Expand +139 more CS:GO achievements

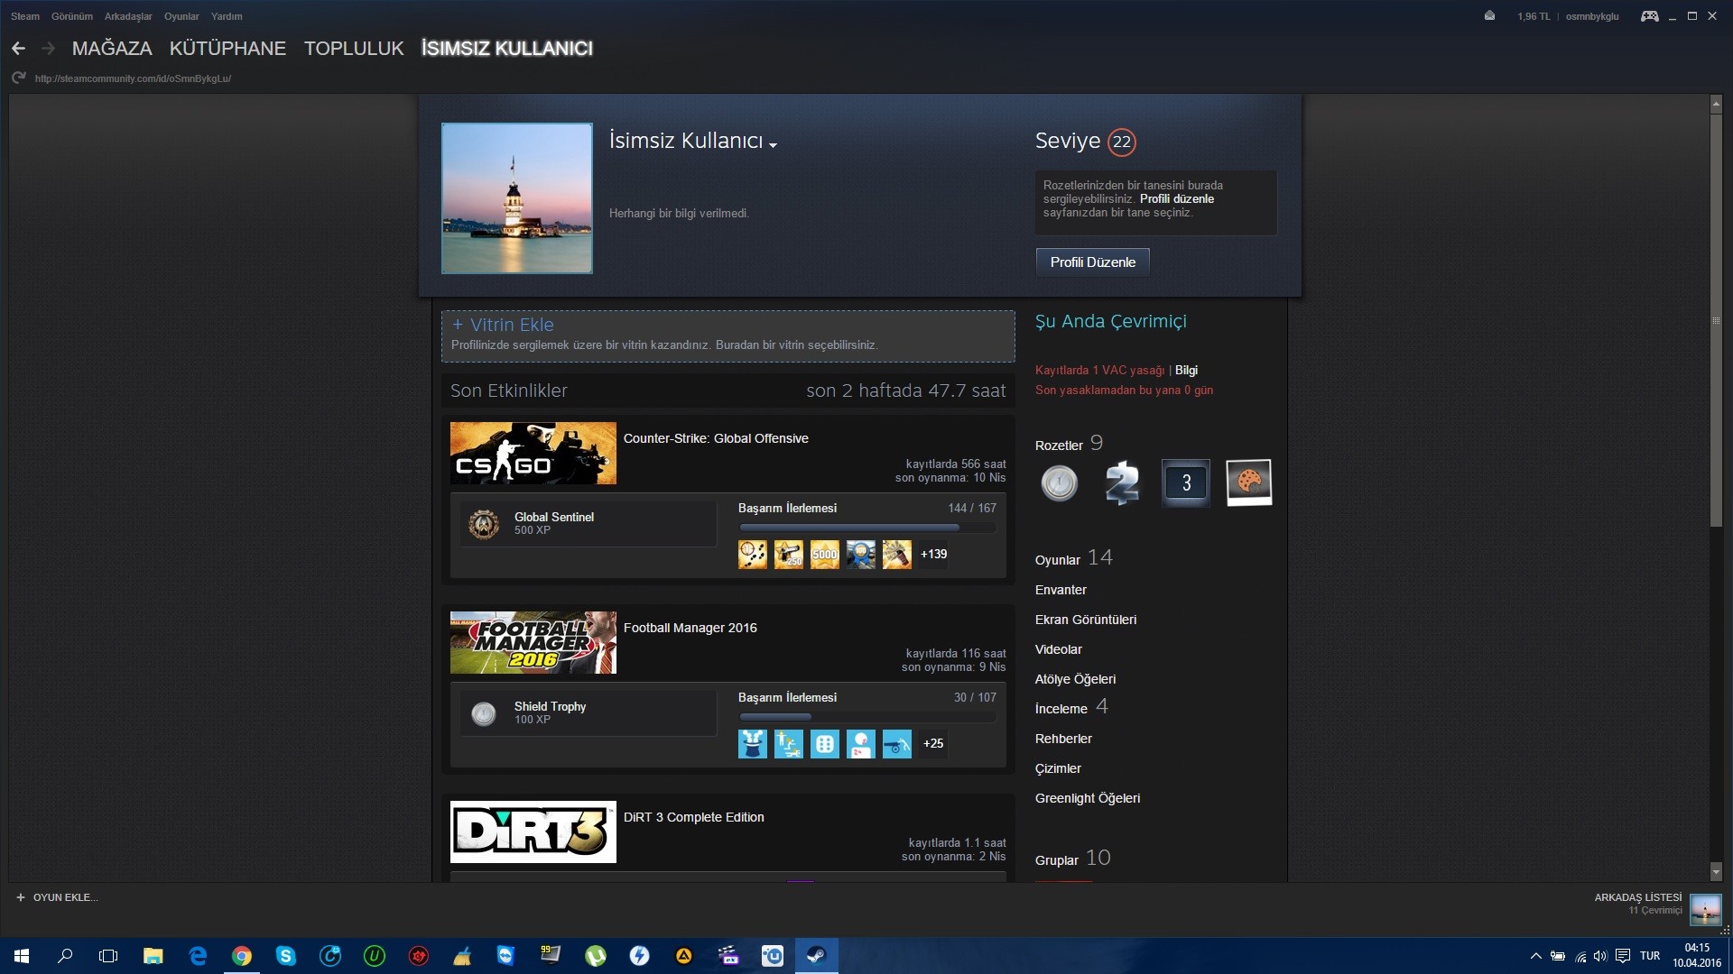click(933, 555)
